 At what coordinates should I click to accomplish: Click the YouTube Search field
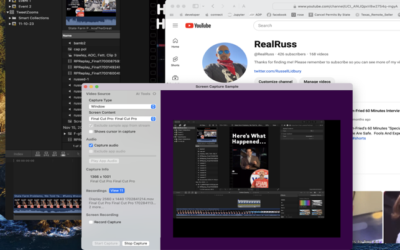[327, 25]
